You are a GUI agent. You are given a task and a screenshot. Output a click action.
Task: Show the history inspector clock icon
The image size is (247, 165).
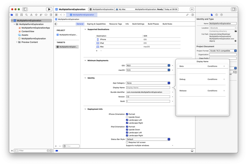pos(217,15)
